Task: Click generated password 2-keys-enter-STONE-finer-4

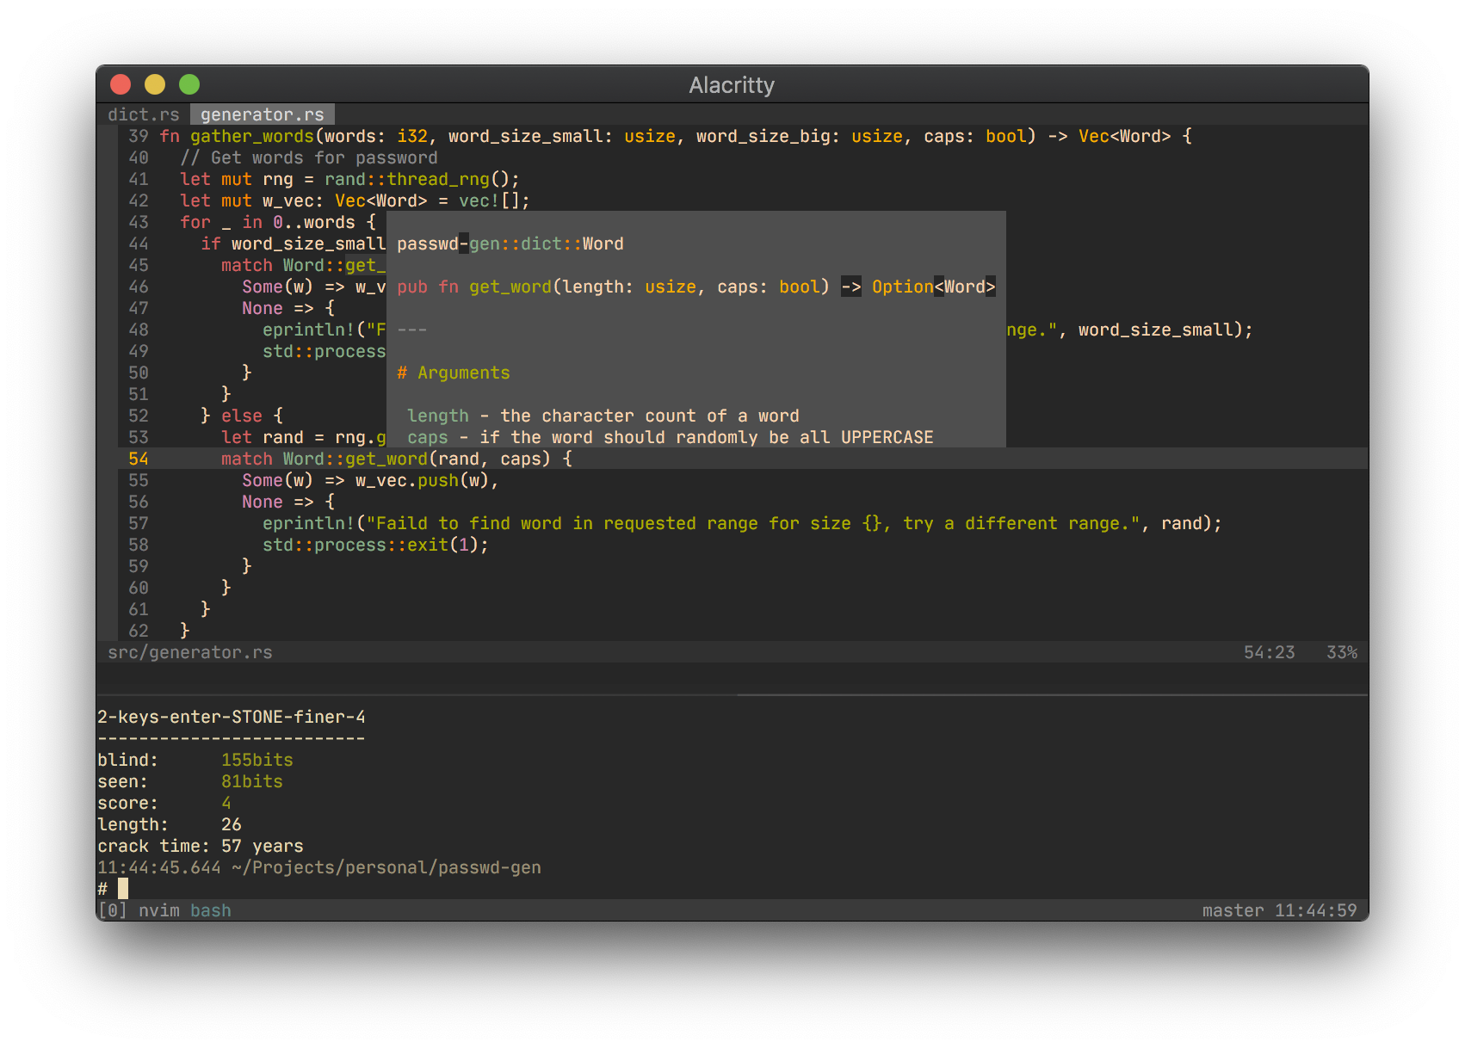Action: (x=231, y=717)
